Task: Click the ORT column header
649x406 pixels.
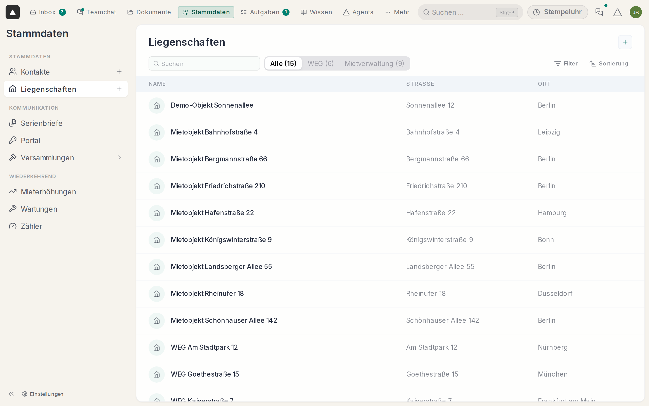Action: click(544, 84)
